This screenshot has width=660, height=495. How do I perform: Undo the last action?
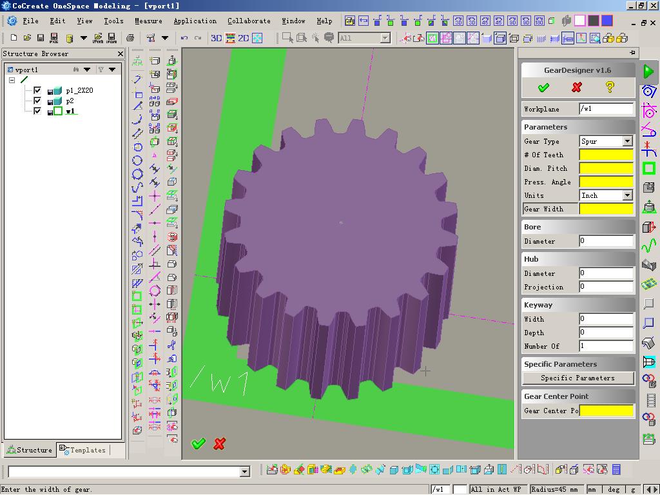point(184,38)
